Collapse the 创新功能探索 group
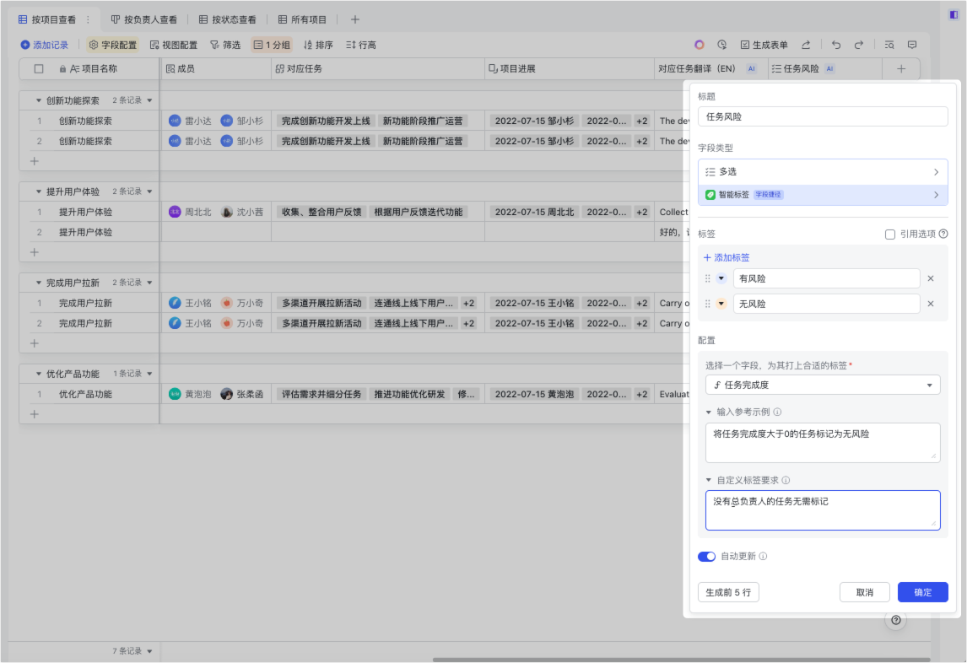The width and height of the screenshot is (967, 663). pyautogui.click(x=39, y=100)
